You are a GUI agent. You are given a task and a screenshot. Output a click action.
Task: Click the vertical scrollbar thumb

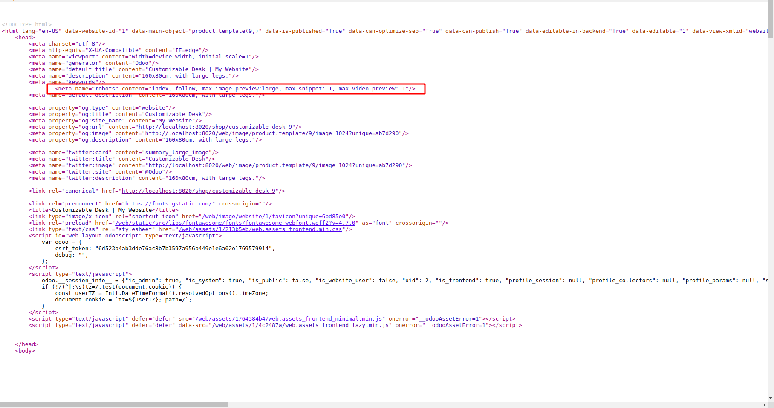771,20
